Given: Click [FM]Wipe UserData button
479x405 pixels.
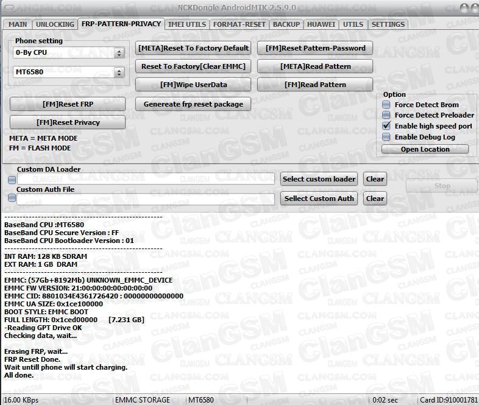Looking at the screenshot, I should 193,85.
